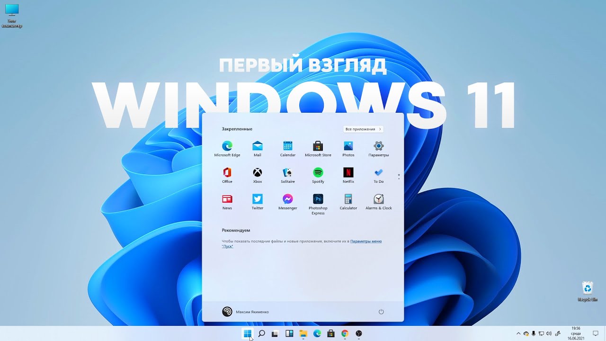The height and width of the screenshot is (341, 606).
Task: Click the pinned apps page indicator dots
Action: pyautogui.click(x=399, y=177)
